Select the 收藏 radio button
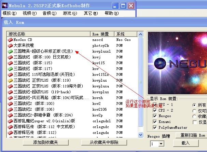The width and height of the screenshot is (207, 152). click(x=194, y=116)
